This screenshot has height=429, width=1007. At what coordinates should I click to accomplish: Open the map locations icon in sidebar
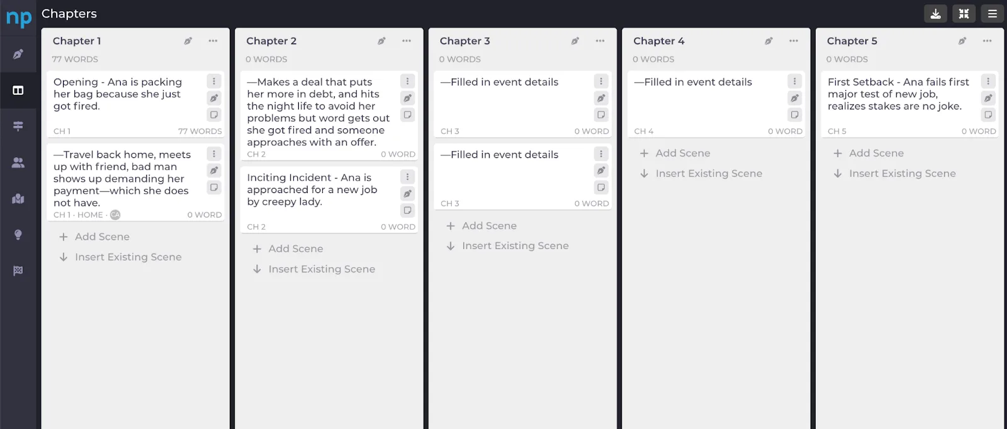coord(18,199)
